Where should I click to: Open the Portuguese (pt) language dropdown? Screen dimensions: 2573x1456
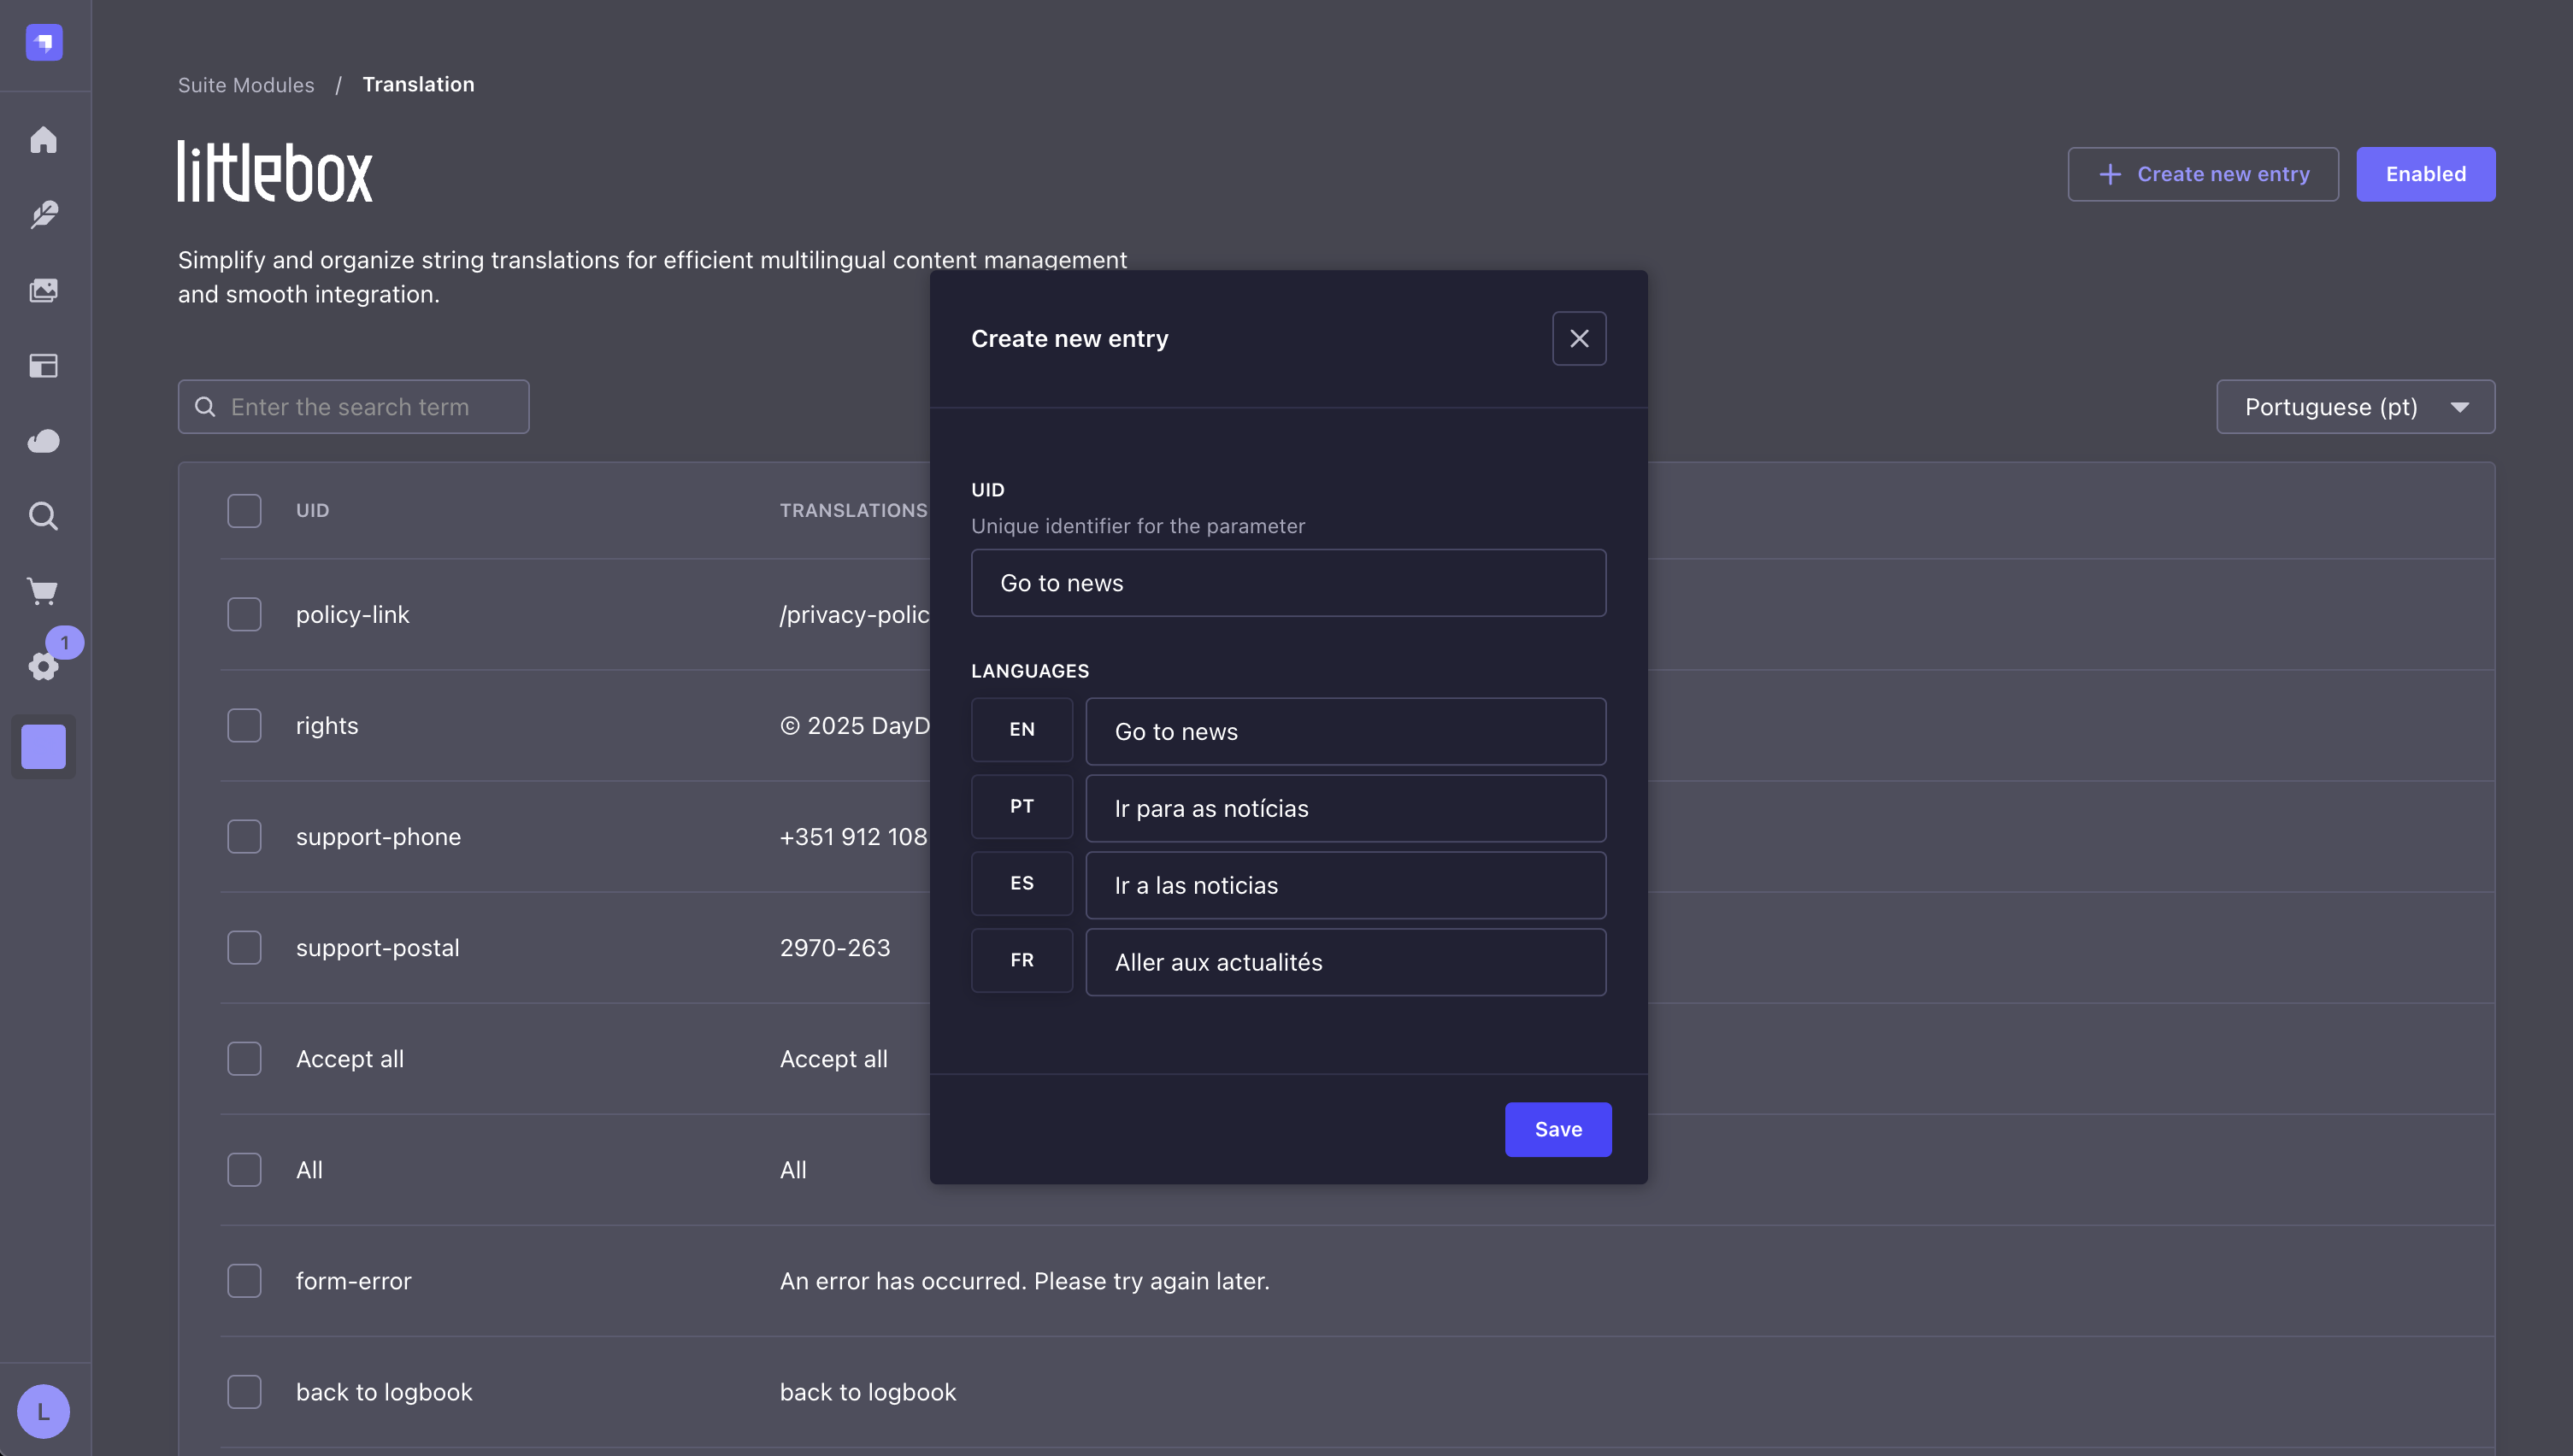tap(2355, 407)
